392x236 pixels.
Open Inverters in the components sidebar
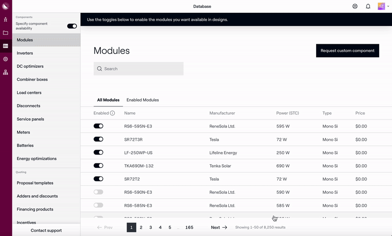tap(25, 53)
